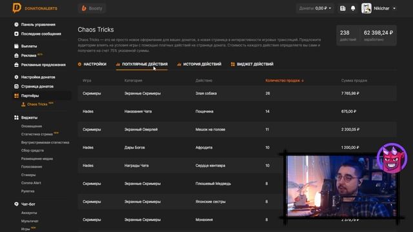The image size is (413, 232).
Task: Click the Страница донатов sidebar icon
Action: (16, 86)
